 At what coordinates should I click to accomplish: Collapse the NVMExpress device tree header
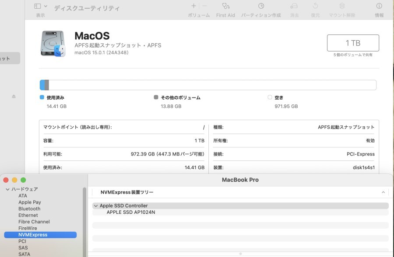point(383,192)
